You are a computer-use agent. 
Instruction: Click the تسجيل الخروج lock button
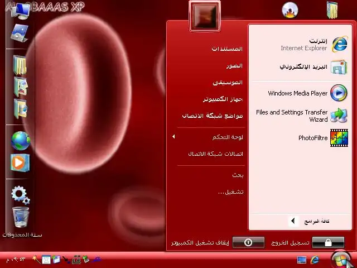pyautogui.click(x=328, y=242)
